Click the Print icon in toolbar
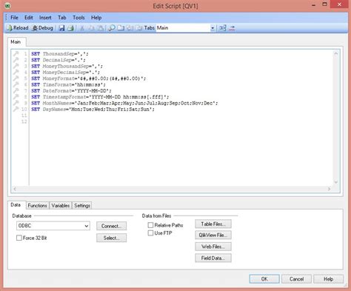Viewport: 351px width, 291px height. (71, 28)
